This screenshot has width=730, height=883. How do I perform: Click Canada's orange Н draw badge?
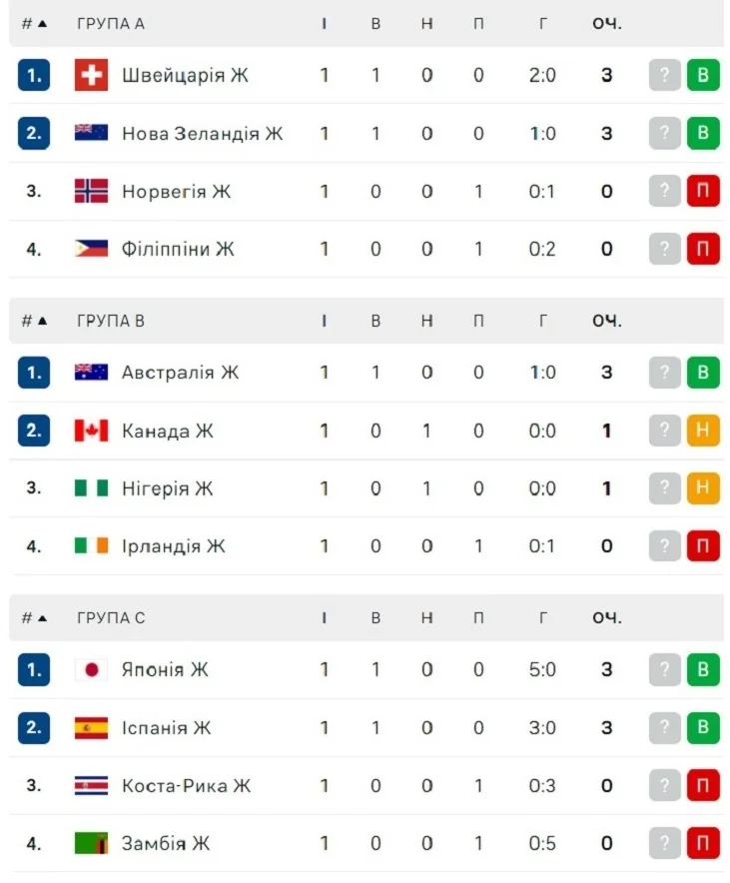(x=703, y=431)
